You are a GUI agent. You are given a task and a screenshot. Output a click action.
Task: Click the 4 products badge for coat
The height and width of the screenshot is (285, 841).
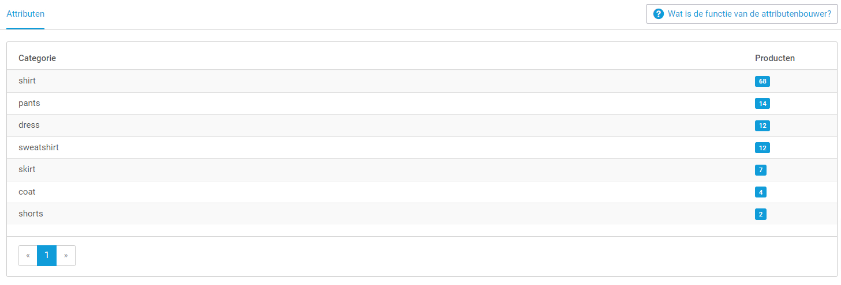coord(760,192)
